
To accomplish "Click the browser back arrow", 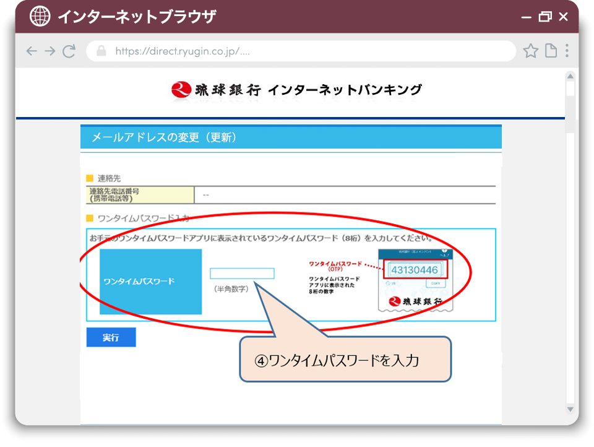I will (32, 51).
